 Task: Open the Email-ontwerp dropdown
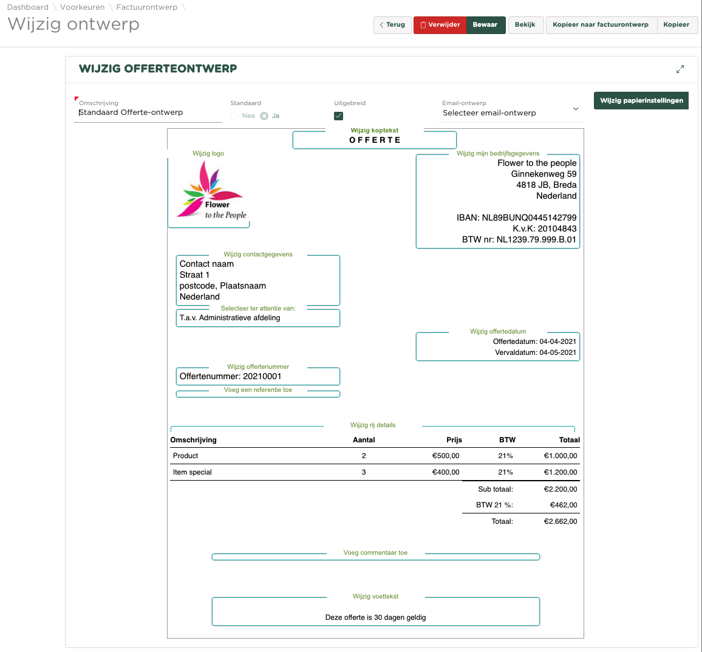tap(510, 113)
